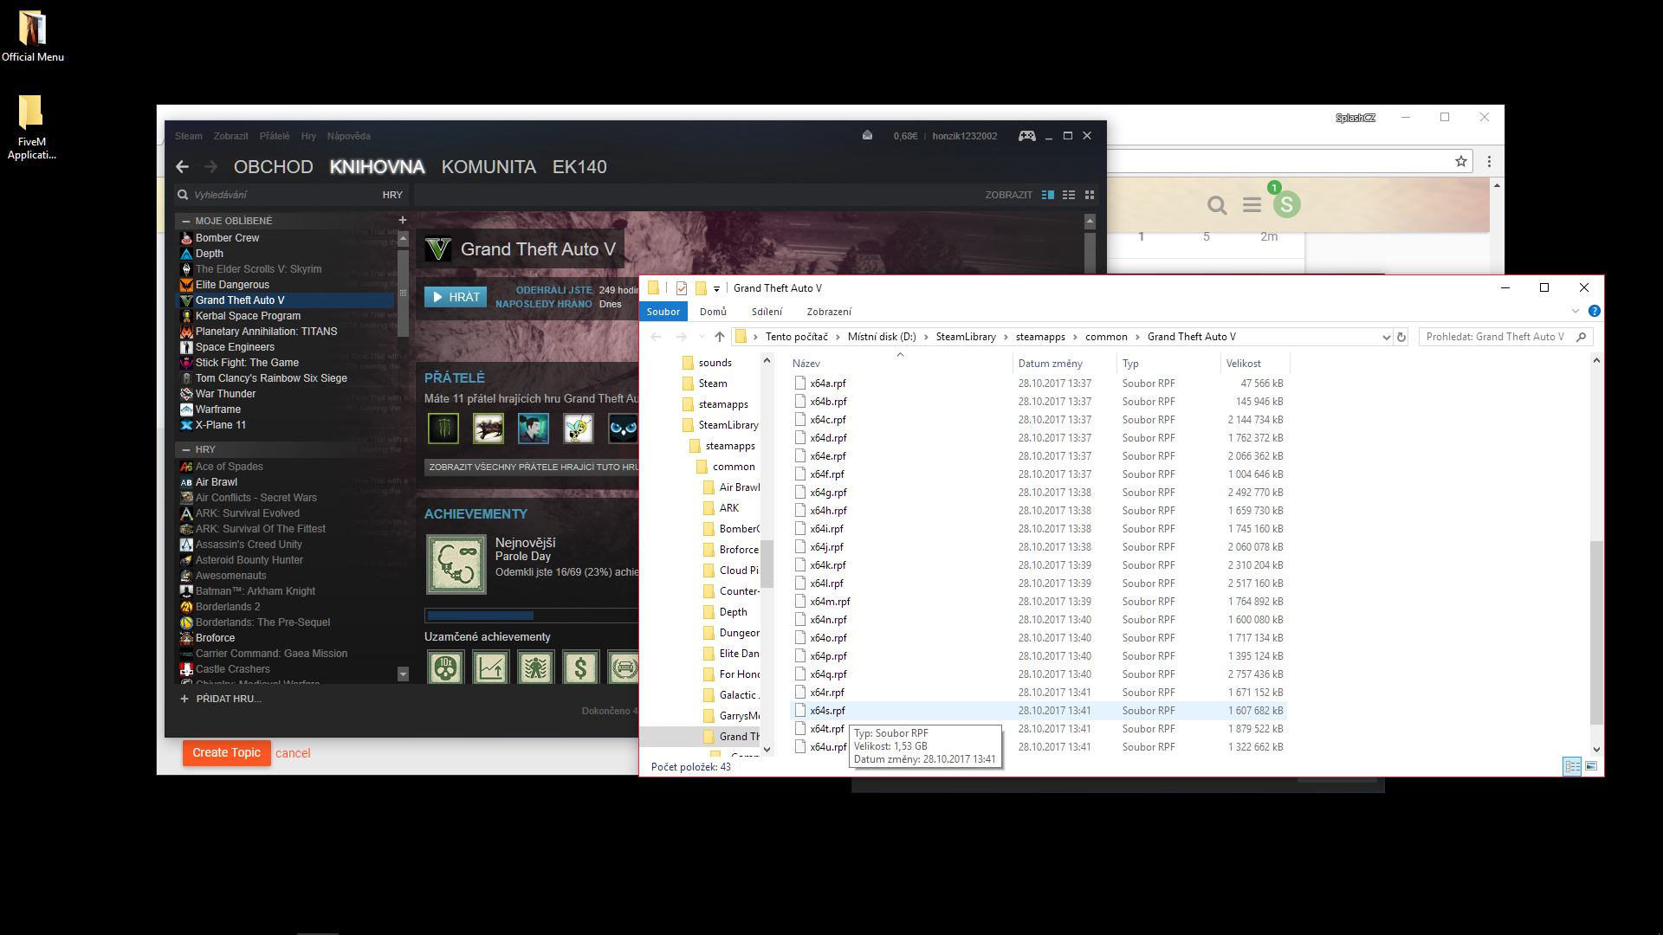Click the Parole Day handcuffs achievement icon
Image resolution: width=1663 pixels, height=935 pixels.
[x=456, y=564]
